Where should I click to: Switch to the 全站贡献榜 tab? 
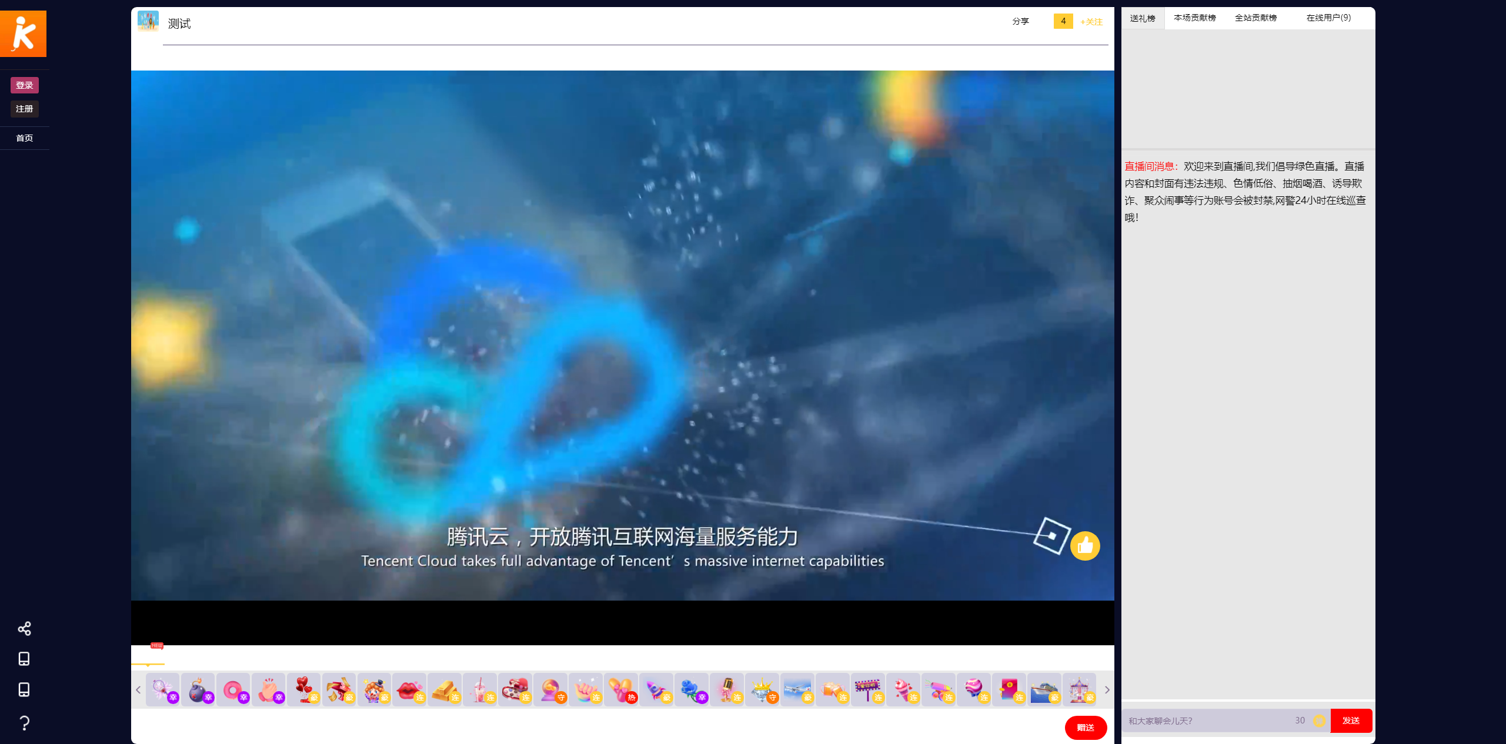(1255, 18)
